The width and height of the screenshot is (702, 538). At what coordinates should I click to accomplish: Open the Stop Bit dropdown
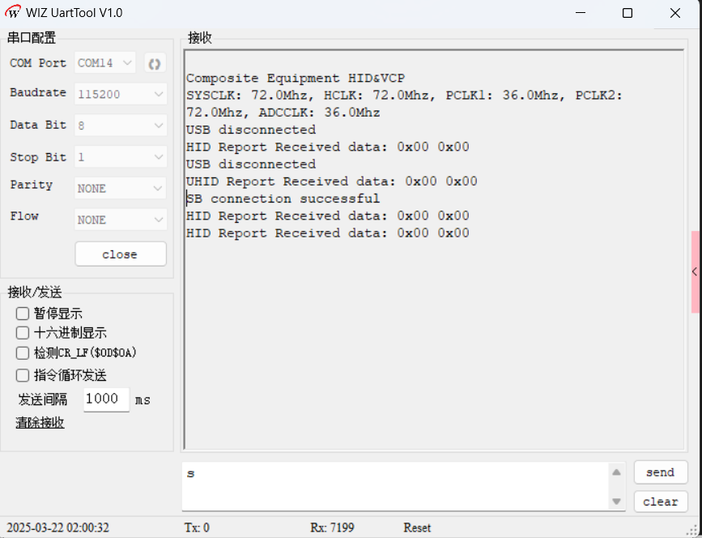(x=121, y=156)
